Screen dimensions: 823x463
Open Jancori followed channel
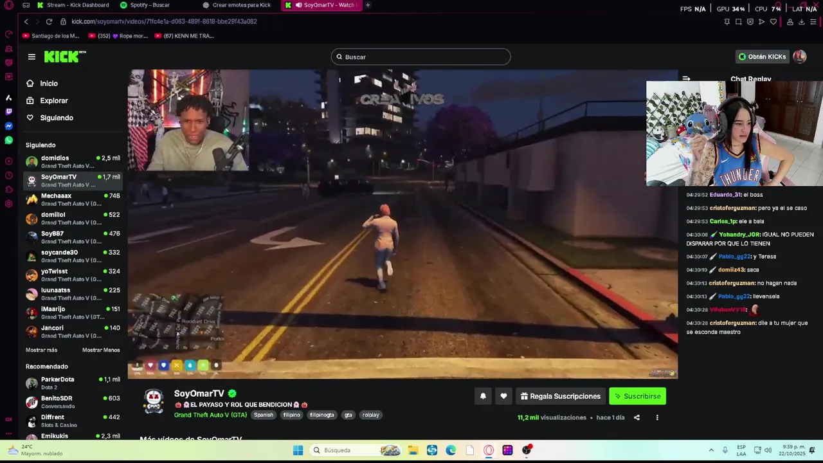point(73,331)
